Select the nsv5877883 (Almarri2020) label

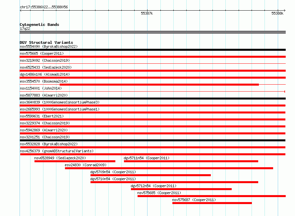pos(44,95)
